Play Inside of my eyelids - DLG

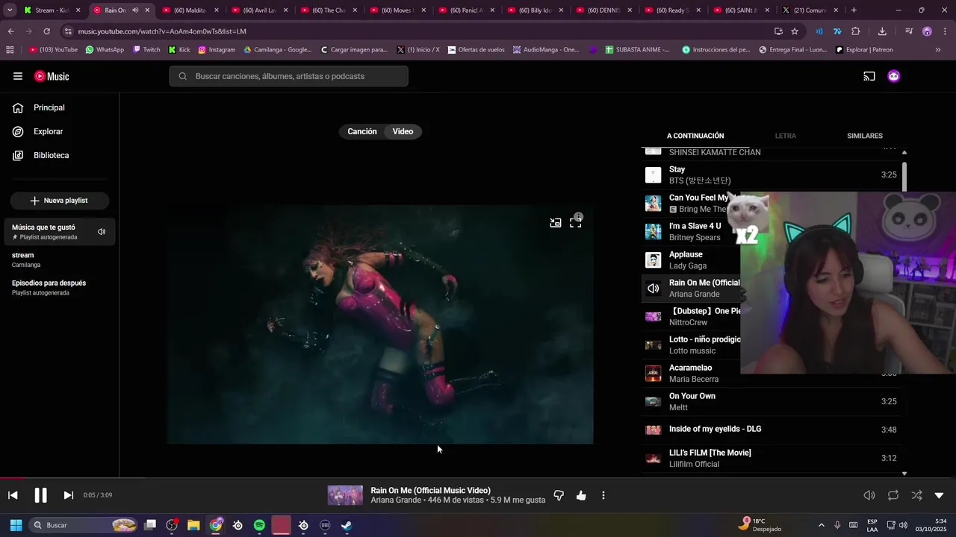click(772, 430)
